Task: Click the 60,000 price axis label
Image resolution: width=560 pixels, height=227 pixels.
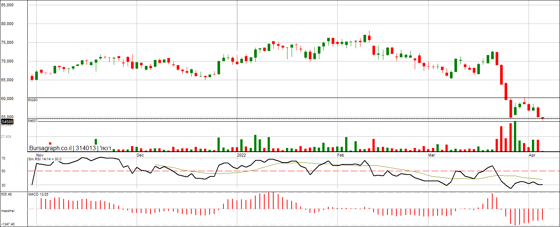Action: pyautogui.click(x=7, y=99)
